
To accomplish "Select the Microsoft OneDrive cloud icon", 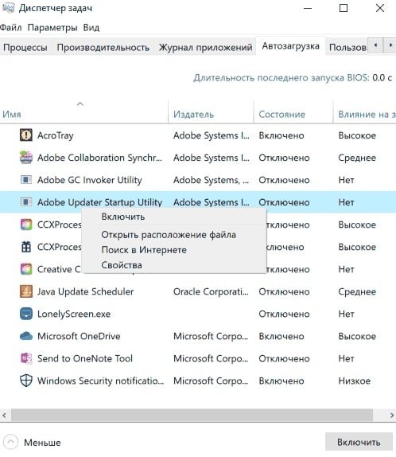I will tap(26, 336).
